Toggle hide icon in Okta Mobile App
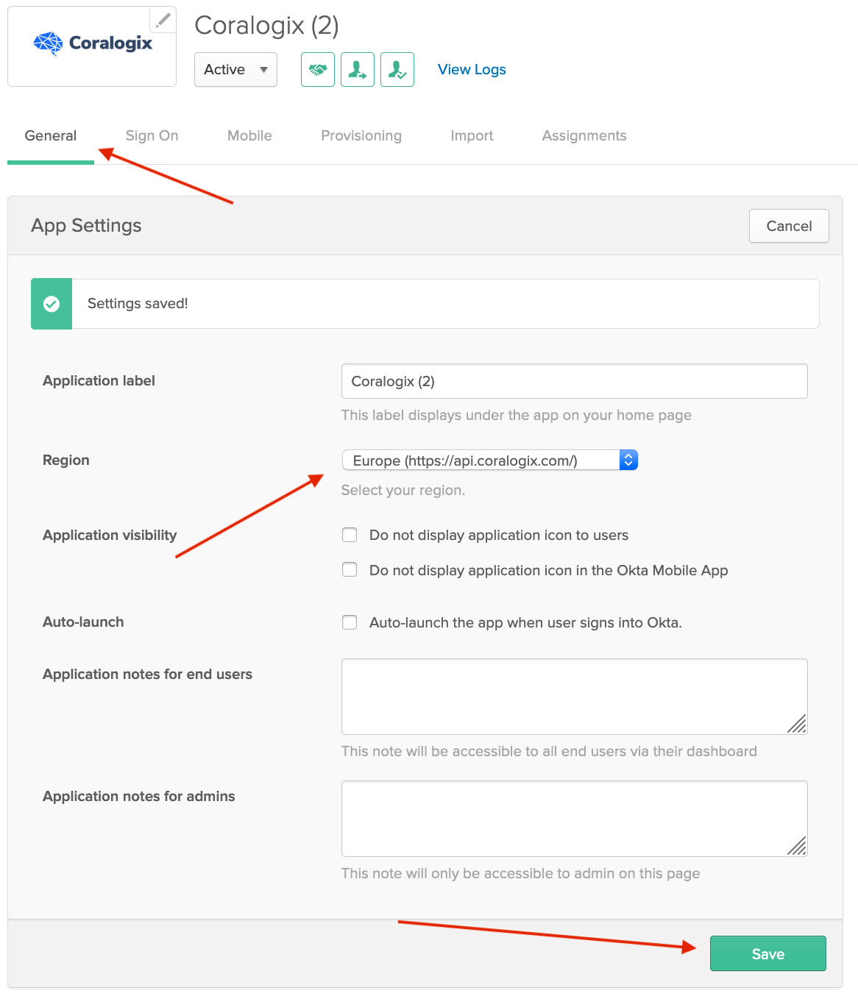The image size is (858, 996). coord(350,570)
